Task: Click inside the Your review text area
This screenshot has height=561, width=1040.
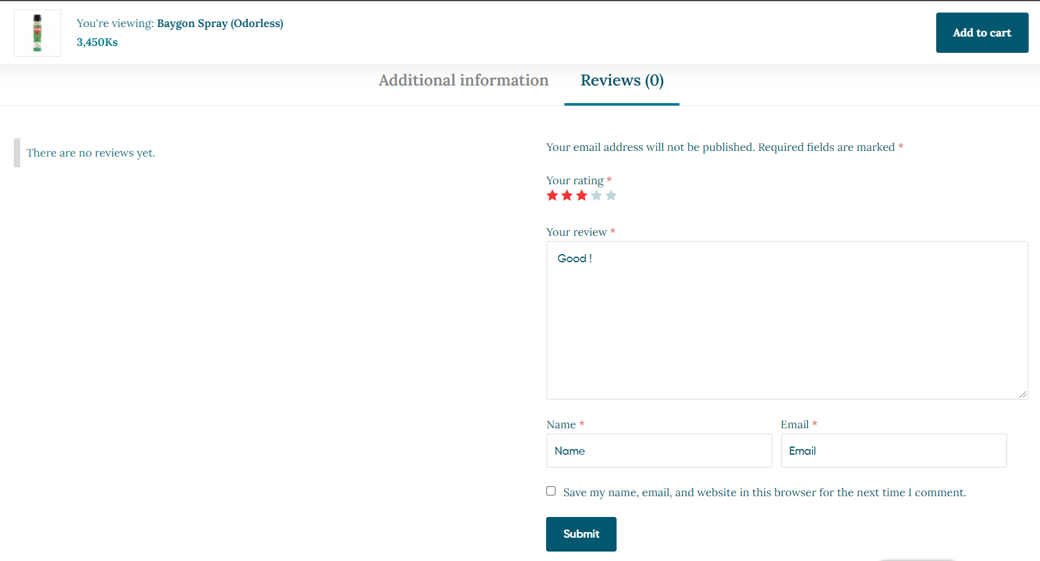Action: [x=787, y=320]
